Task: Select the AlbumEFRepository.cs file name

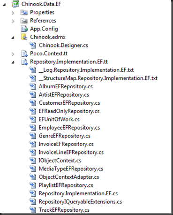Action: point(66,87)
